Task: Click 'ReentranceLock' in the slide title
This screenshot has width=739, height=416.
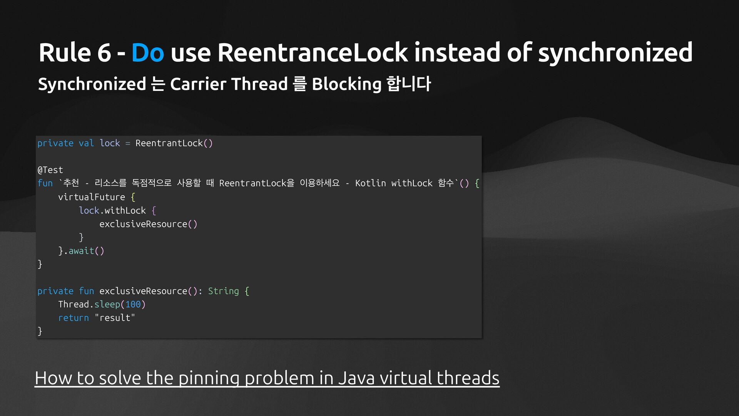Action: click(x=312, y=53)
